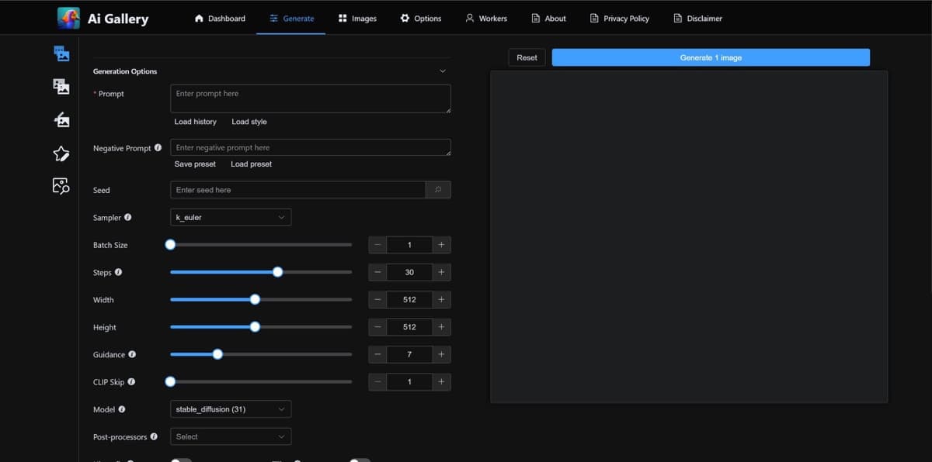The image size is (932, 462).
Task: Click the Sampler info icon
Action: point(128,217)
